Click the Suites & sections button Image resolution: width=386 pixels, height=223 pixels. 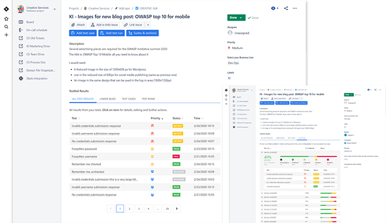143,33
